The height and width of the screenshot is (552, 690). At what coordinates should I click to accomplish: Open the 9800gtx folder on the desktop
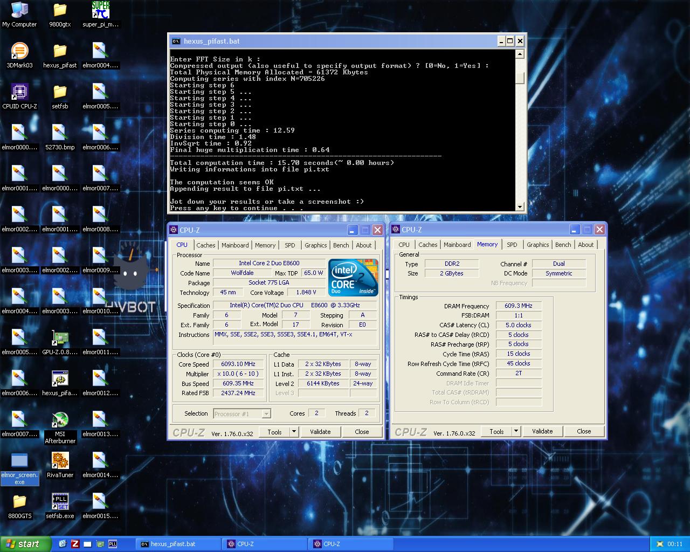[60, 15]
